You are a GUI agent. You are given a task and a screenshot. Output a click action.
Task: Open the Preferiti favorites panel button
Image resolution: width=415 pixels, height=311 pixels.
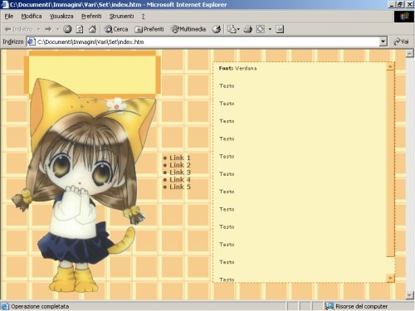(149, 29)
